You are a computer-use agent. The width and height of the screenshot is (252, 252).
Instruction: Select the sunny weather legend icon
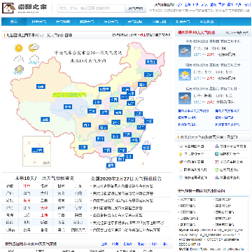point(19,48)
